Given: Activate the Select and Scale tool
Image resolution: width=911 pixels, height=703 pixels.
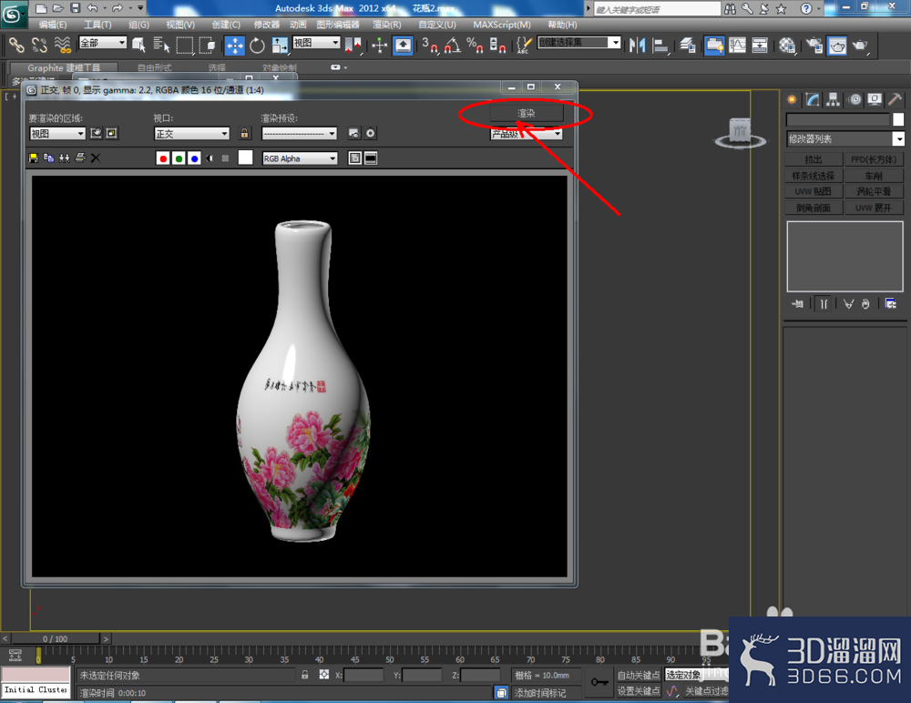Looking at the screenshot, I should 280,45.
